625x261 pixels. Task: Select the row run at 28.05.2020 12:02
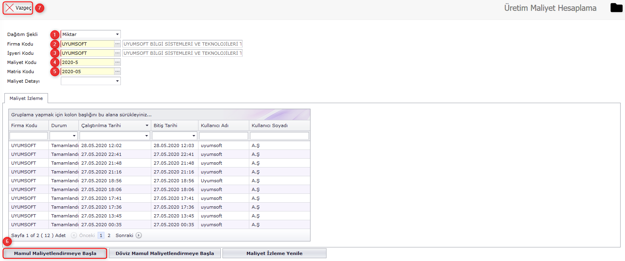click(159, 145)
